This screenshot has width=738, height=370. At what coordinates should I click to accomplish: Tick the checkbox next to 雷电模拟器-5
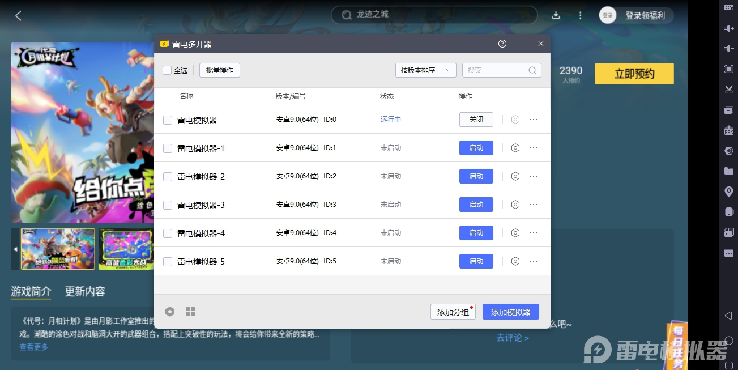tap(167, 261)
